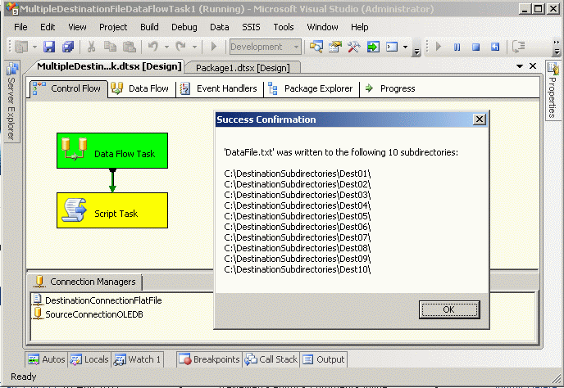Switch to the Event Handlers tab
Viewport: 564px width, 388px height.
tap(221, 88)
